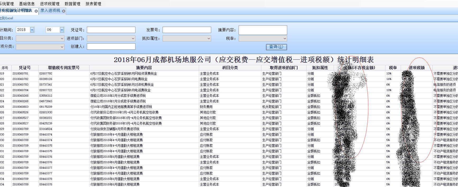
Task: Click the 查询(S) button
Action: tap(276, 47)
